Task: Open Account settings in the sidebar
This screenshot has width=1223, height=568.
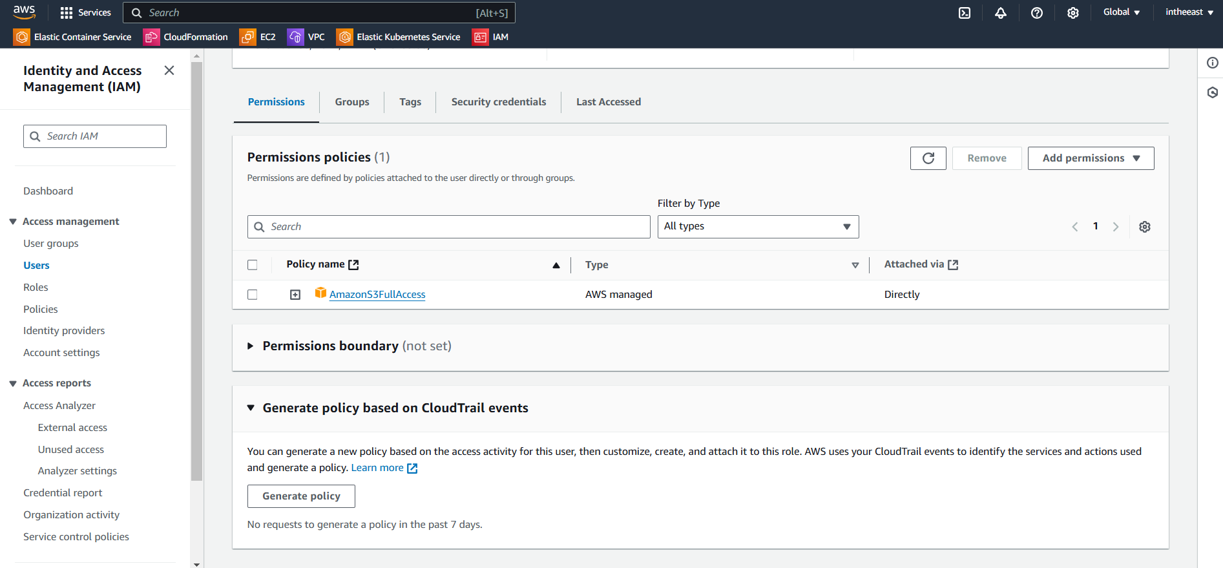Action: (x=61, y=353)
